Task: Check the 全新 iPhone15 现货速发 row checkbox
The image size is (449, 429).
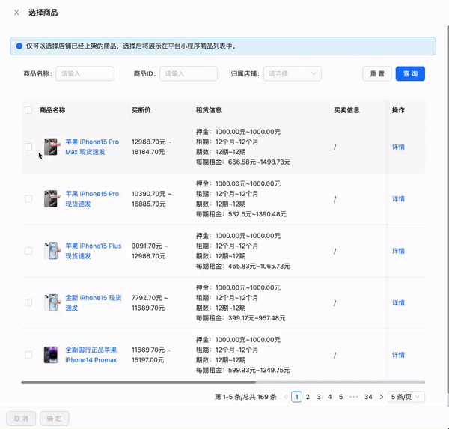Action: pyautogui.click(x=28, y=302)
